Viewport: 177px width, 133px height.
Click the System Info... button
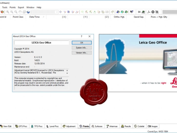[82, 47]
